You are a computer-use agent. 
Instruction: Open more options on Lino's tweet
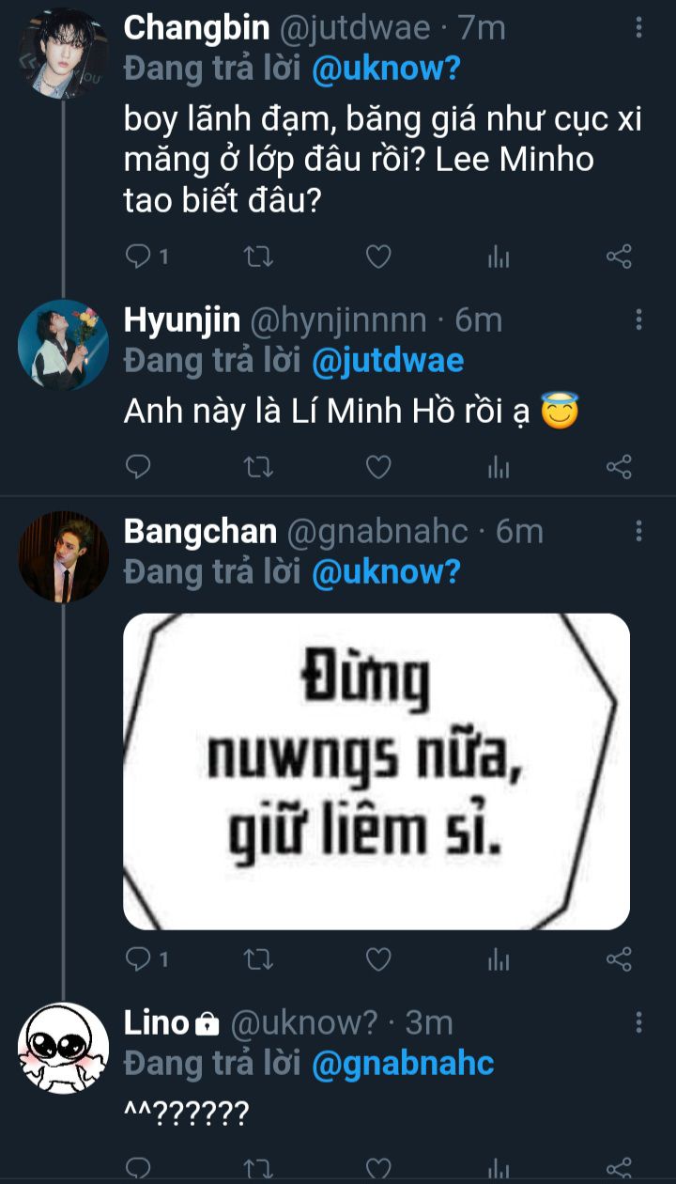639,1022
